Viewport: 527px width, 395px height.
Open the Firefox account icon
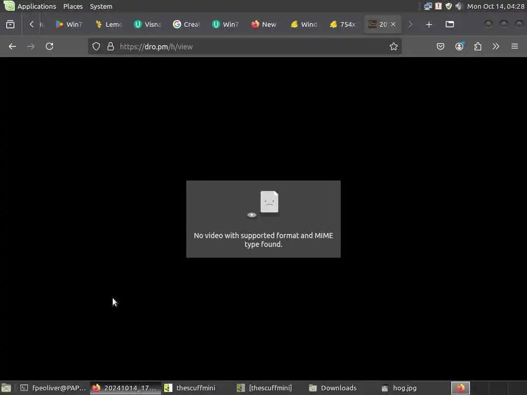click(x=460, y=46)
